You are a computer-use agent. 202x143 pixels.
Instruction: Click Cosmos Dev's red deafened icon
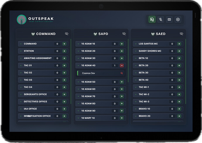pos(121,73)
